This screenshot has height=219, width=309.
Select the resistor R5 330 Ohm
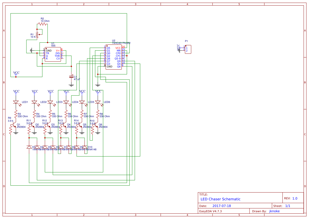(x=50, y=114)
